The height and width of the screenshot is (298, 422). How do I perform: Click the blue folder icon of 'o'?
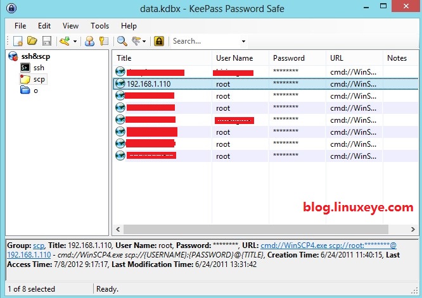(25, 90)
